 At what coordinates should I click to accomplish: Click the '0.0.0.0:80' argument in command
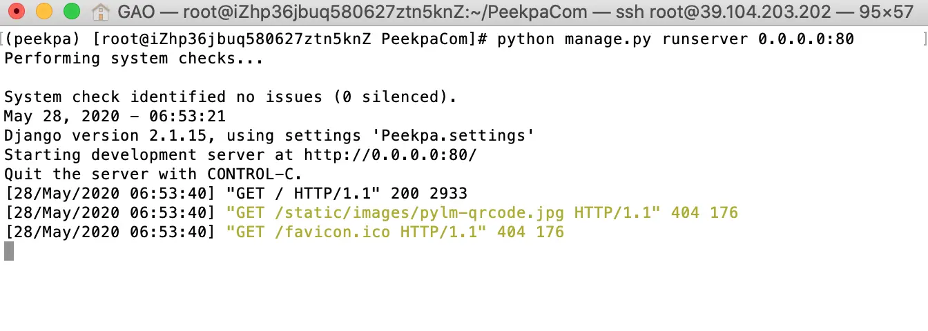click(806, 39)
